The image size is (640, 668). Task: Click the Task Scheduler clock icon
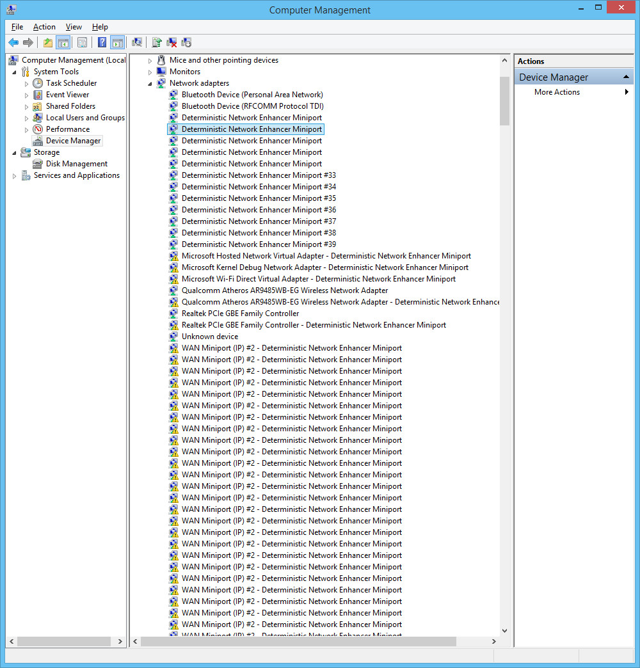click(38, 83)
